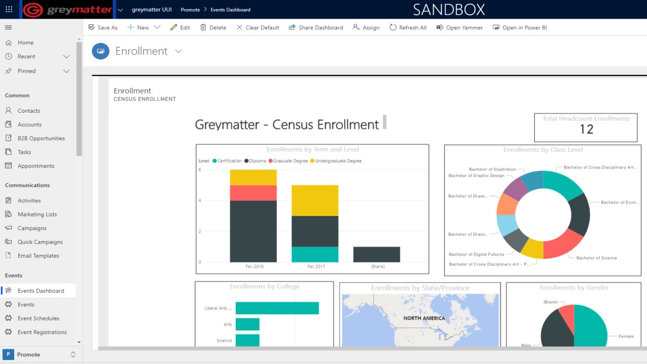Image resolution: width=647 pixels, height=364 pixels.
Task: Click the greymatter logo
Action: 68,10
